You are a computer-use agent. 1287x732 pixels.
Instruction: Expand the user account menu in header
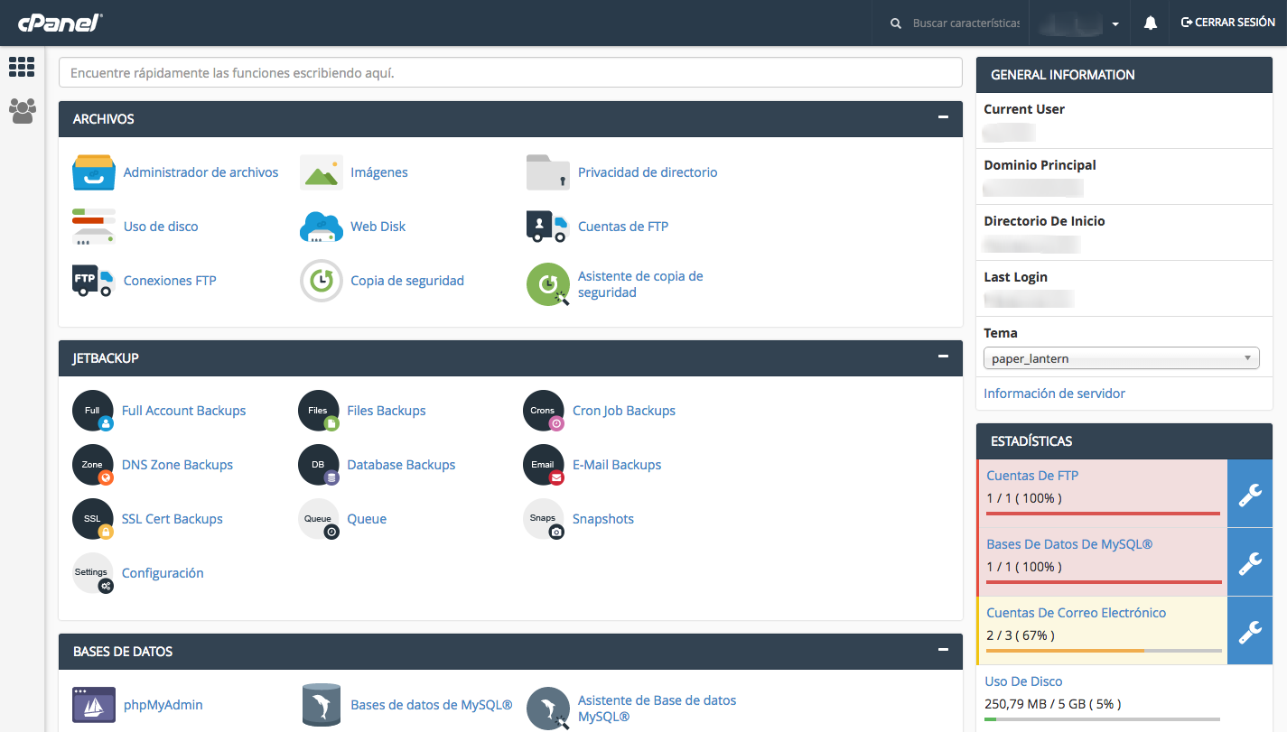1080,23
